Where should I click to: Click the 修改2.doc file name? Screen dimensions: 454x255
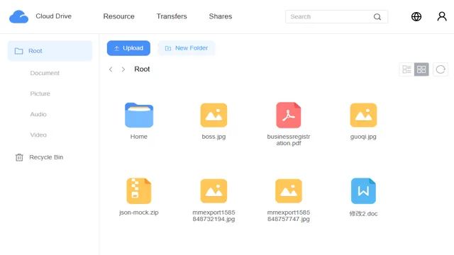(363, 214)
